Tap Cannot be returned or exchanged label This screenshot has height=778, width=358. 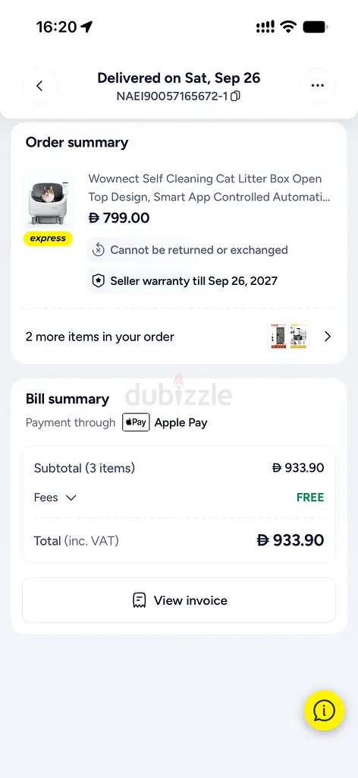click(x=199, y=250)
